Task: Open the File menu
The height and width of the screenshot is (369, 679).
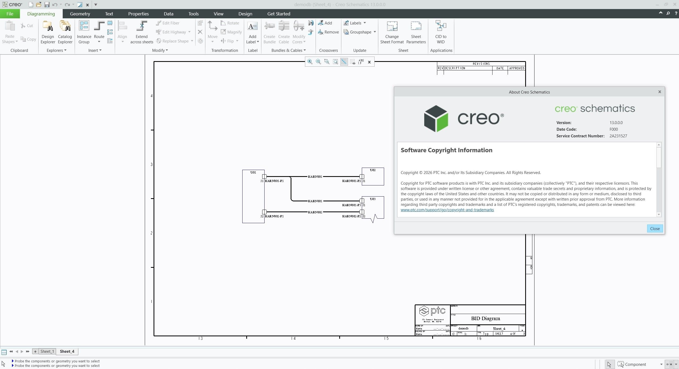Action: point(10,14)
